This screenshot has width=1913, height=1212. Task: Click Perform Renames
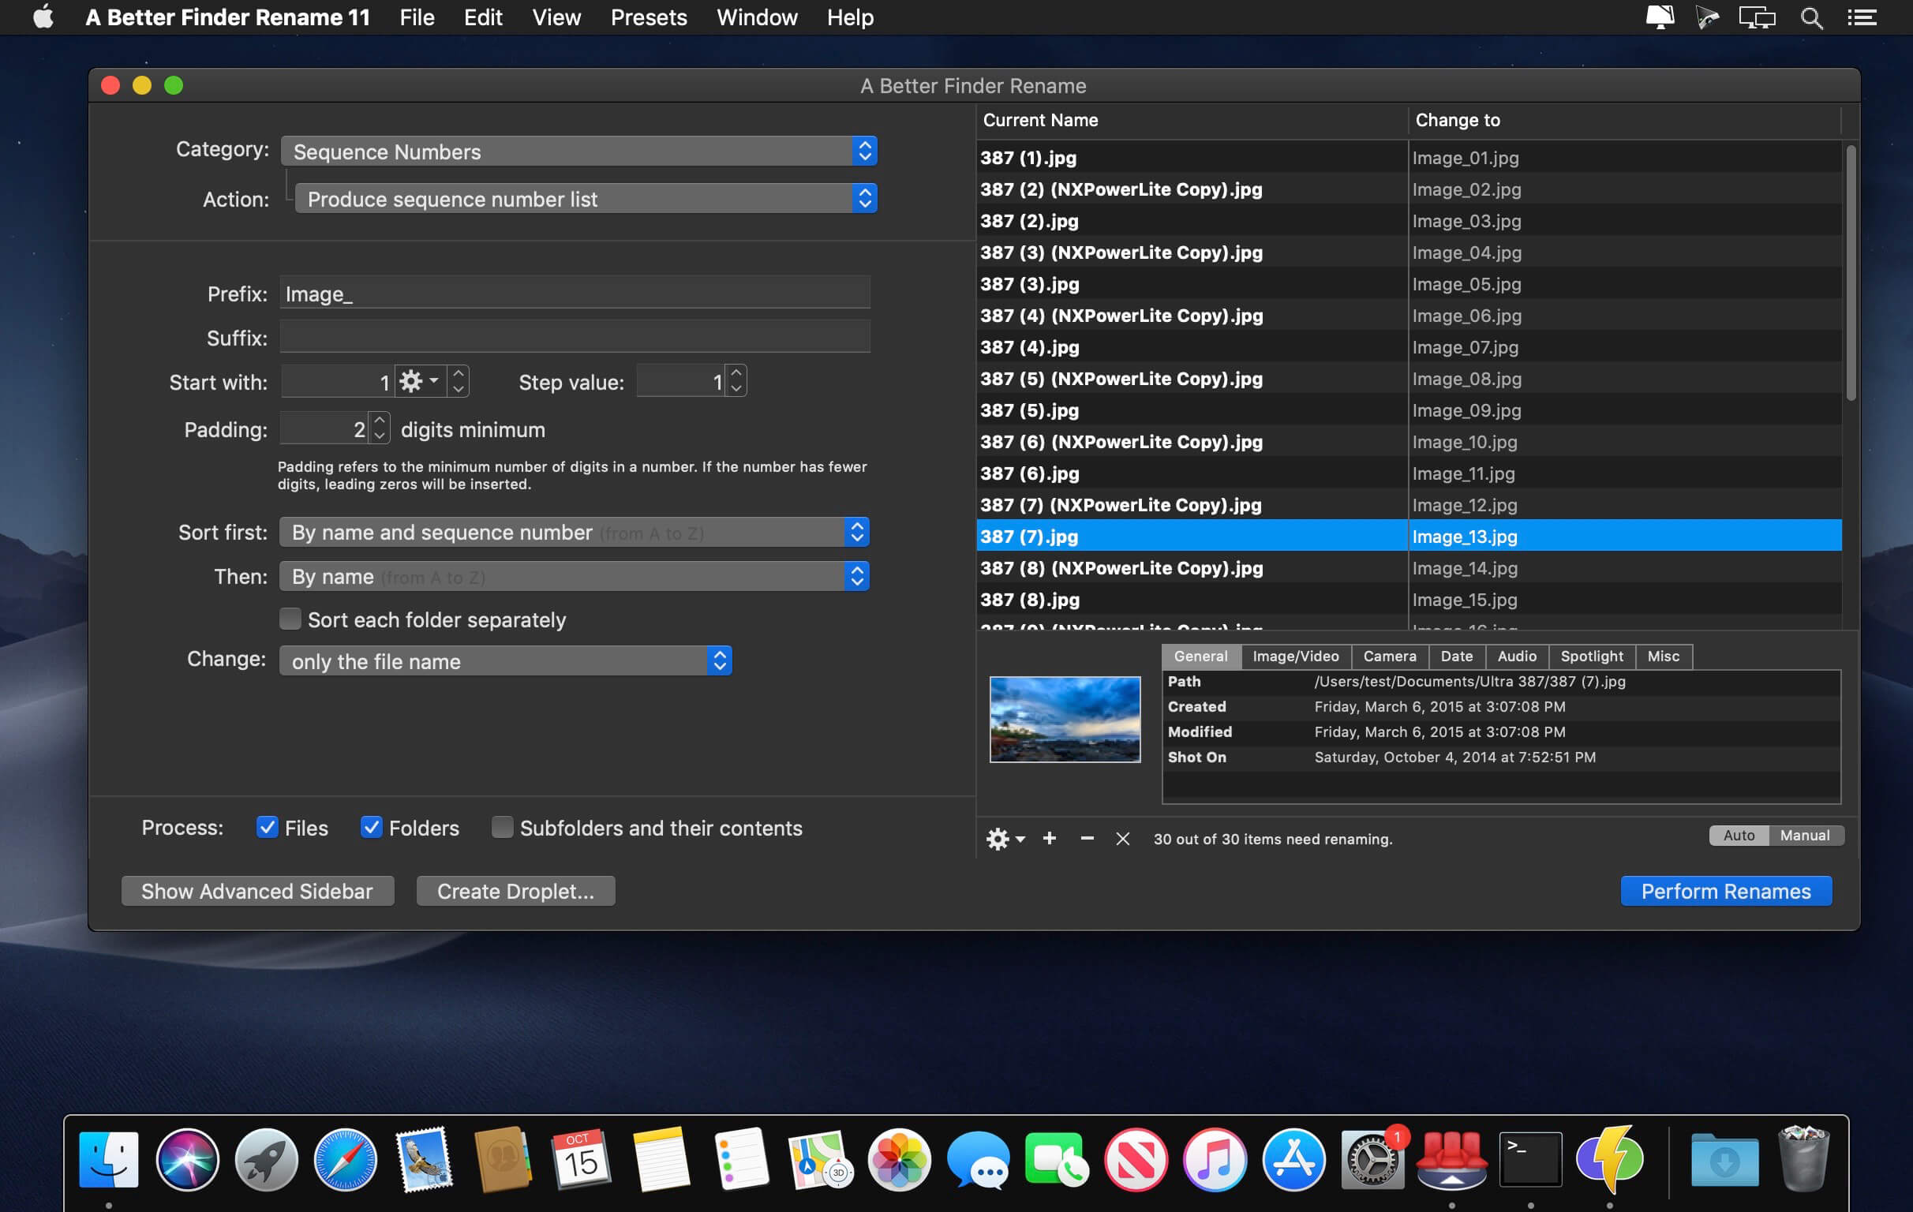[x=1725, y=890]
